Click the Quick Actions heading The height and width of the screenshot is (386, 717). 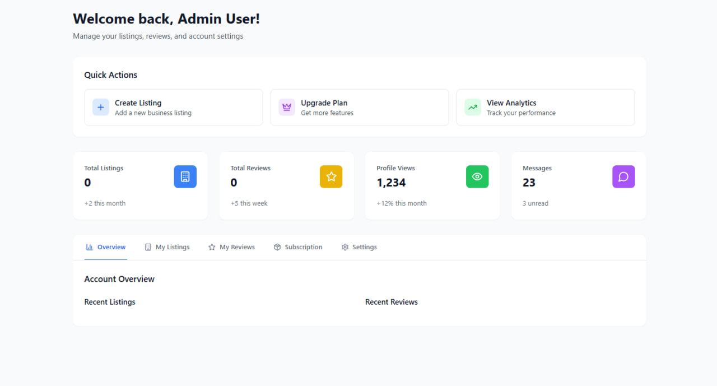tap(111, 75)
